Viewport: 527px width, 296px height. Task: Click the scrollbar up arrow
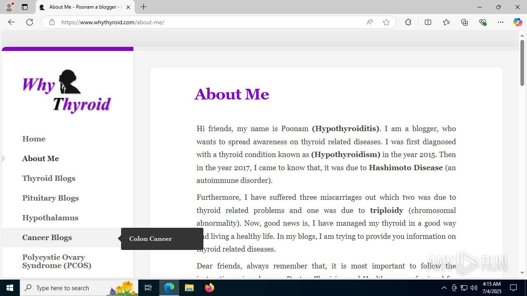coord(522,36)
